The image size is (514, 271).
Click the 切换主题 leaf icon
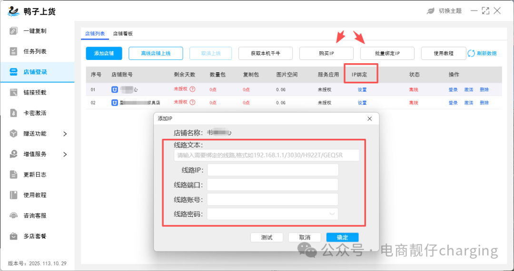click(430, 11)
